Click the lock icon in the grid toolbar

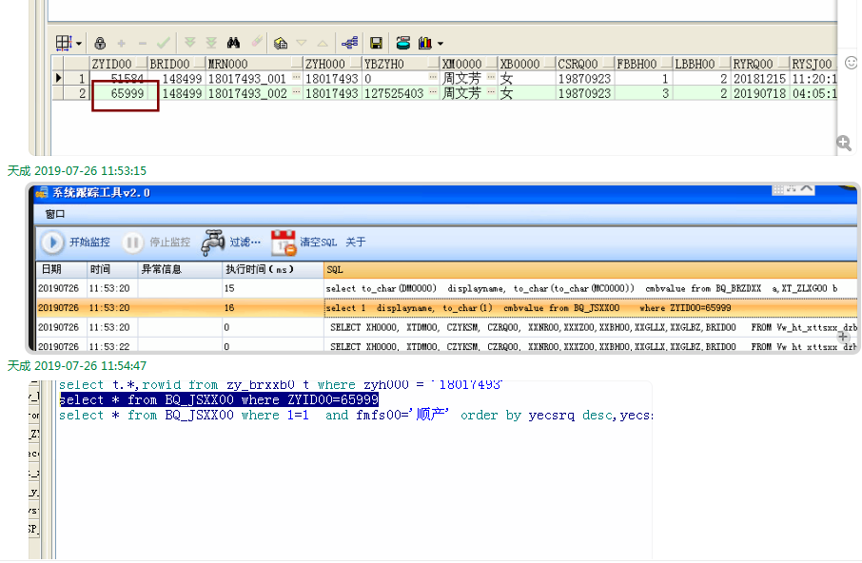(x=100, y=43)
